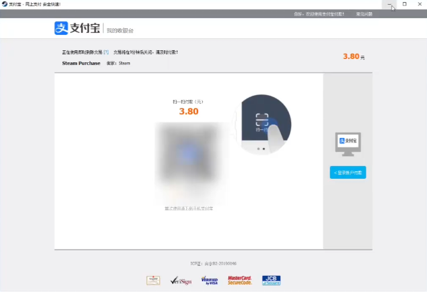Click the scan illustration phone graphic
Viewport: 427px width, 292px height.
point(263,125)
